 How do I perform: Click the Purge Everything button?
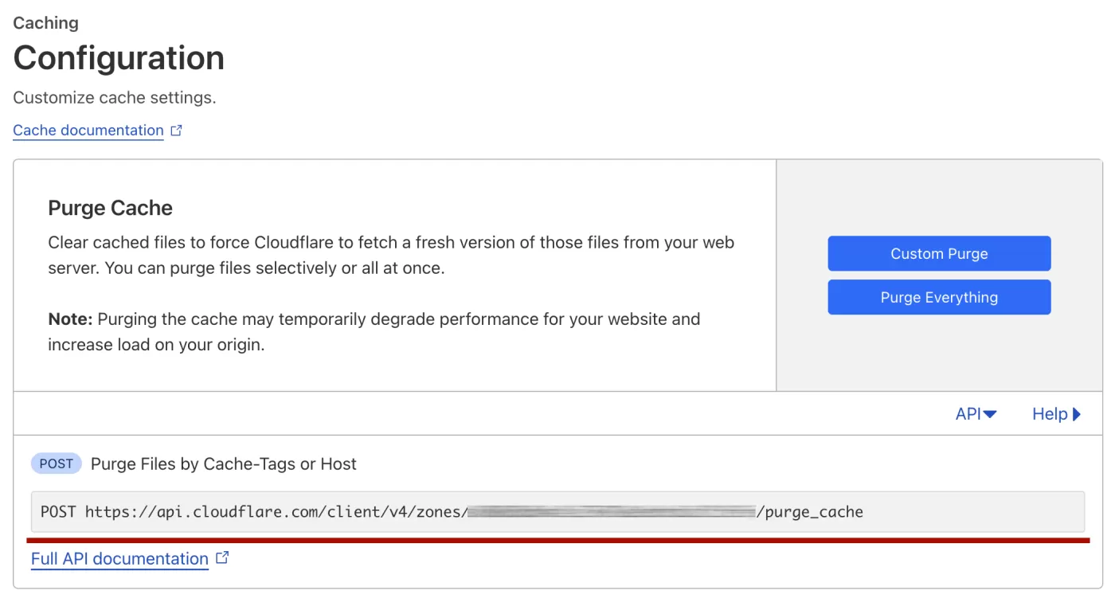coord(939,297)
